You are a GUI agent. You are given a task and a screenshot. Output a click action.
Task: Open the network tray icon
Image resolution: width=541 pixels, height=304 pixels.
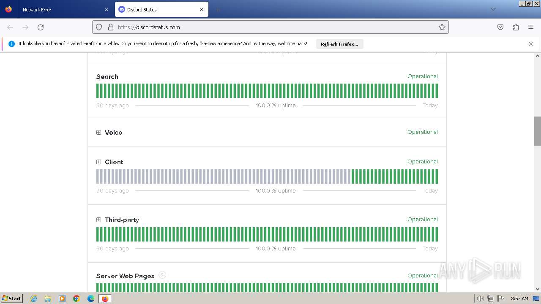[491, 299]
